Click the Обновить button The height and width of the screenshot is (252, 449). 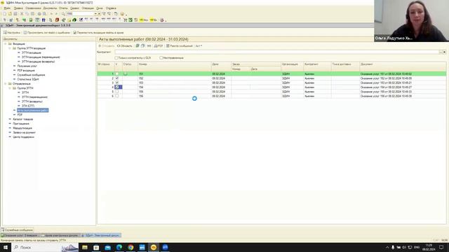(125, 45)
